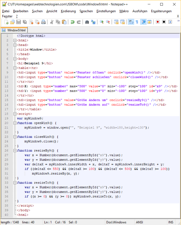Open the Einstellungen menu
This screenshot has width=181, height=225.
point(106,11)
